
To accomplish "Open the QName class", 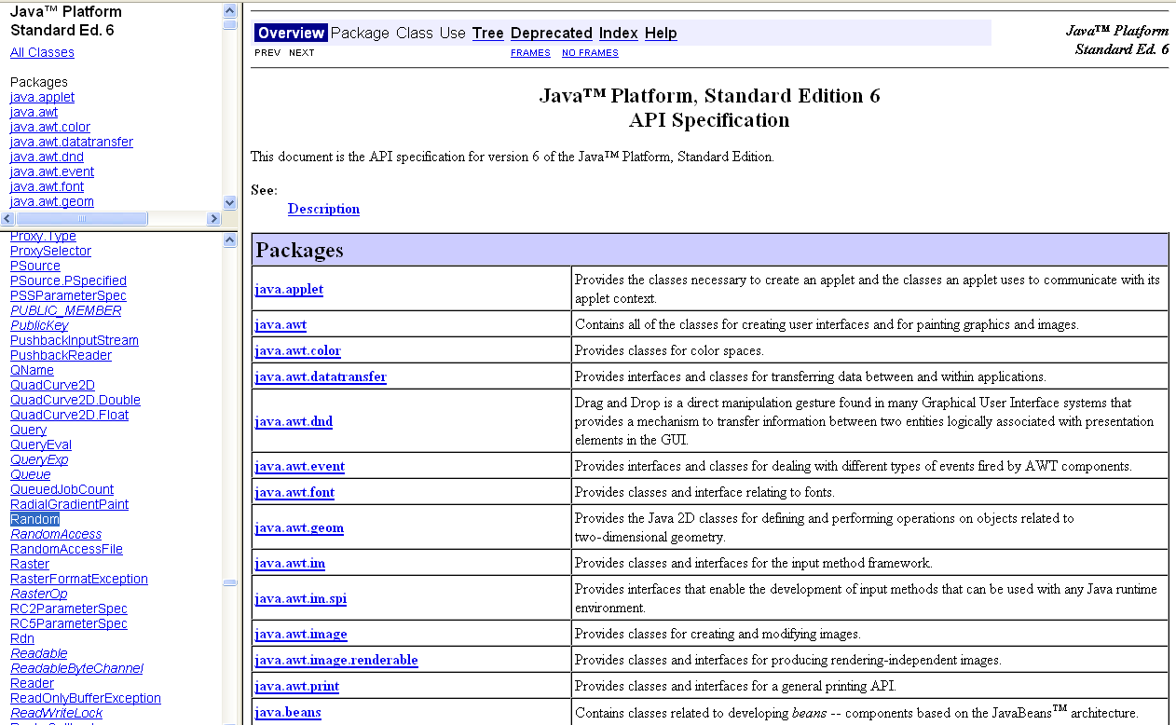I will coord(32,370).
